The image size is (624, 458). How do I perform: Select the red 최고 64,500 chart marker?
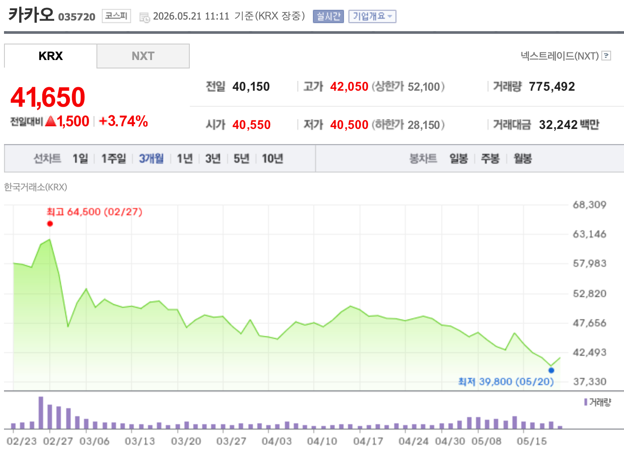[x=50, y=224]
